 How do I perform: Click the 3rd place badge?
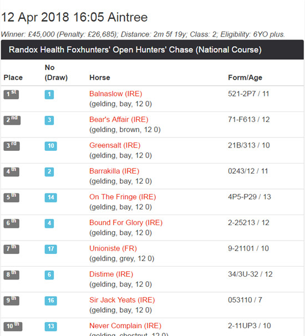[12, 146]
